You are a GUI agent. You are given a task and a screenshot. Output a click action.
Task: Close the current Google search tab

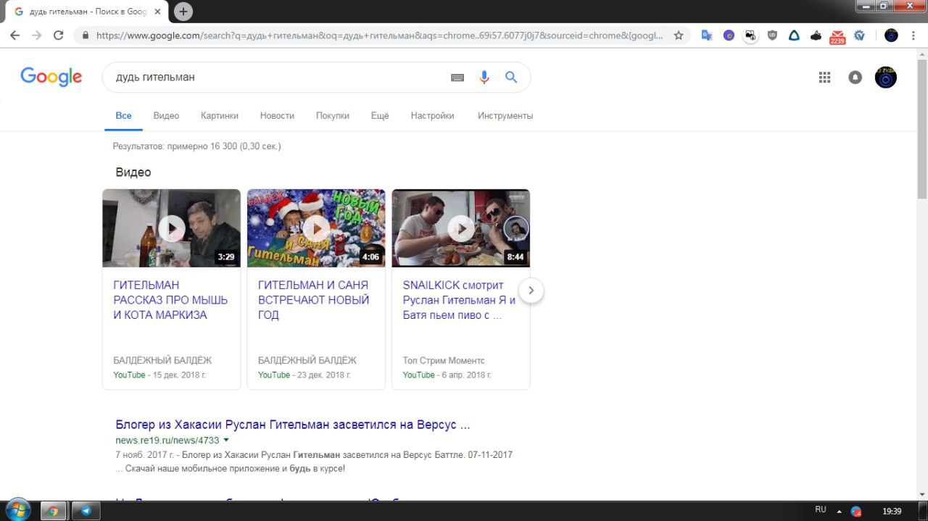[x=157, y=12]
